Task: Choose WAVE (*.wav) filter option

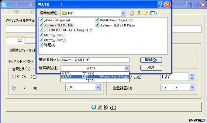Action: (x=95, y=73)
